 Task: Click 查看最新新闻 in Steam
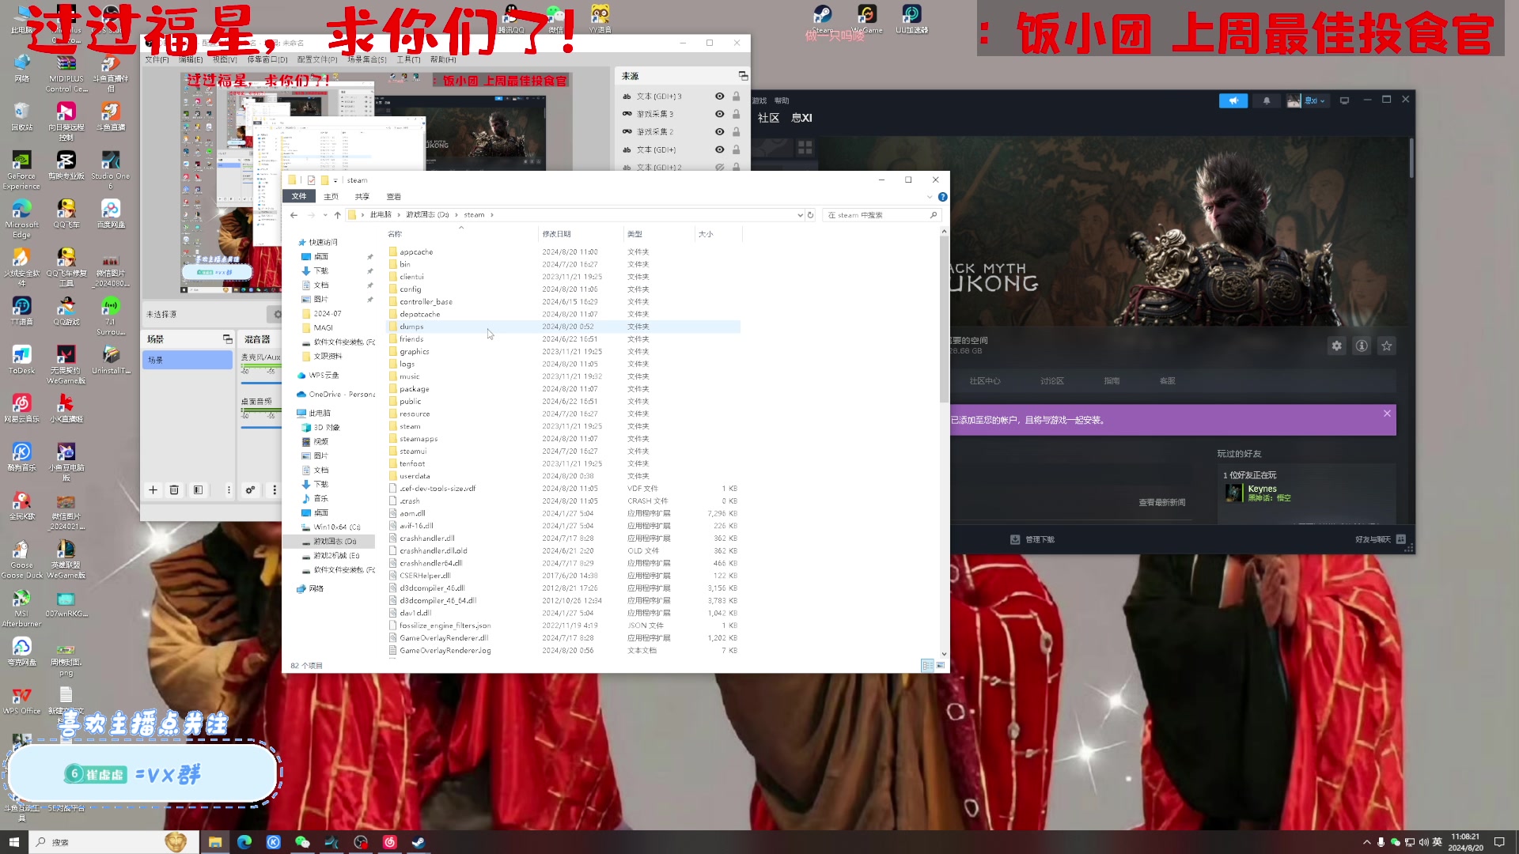point(1161,503)
